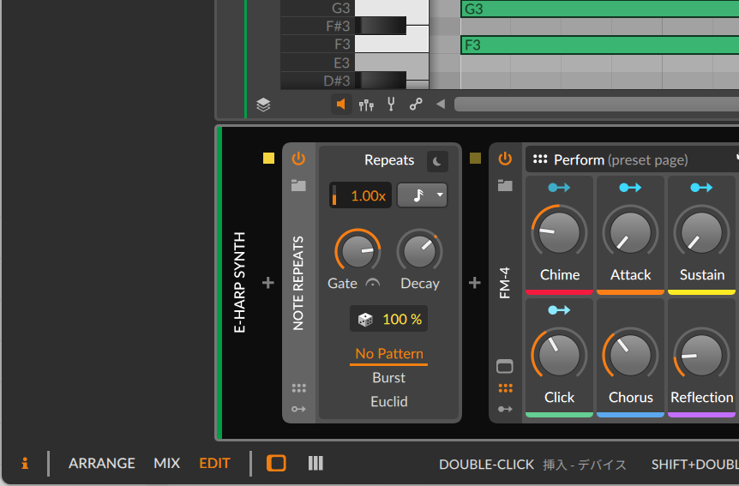Click the yellow square before Note Repeats device
The width and height of the screenshot is (739, 486).
(x=268, y=158)
